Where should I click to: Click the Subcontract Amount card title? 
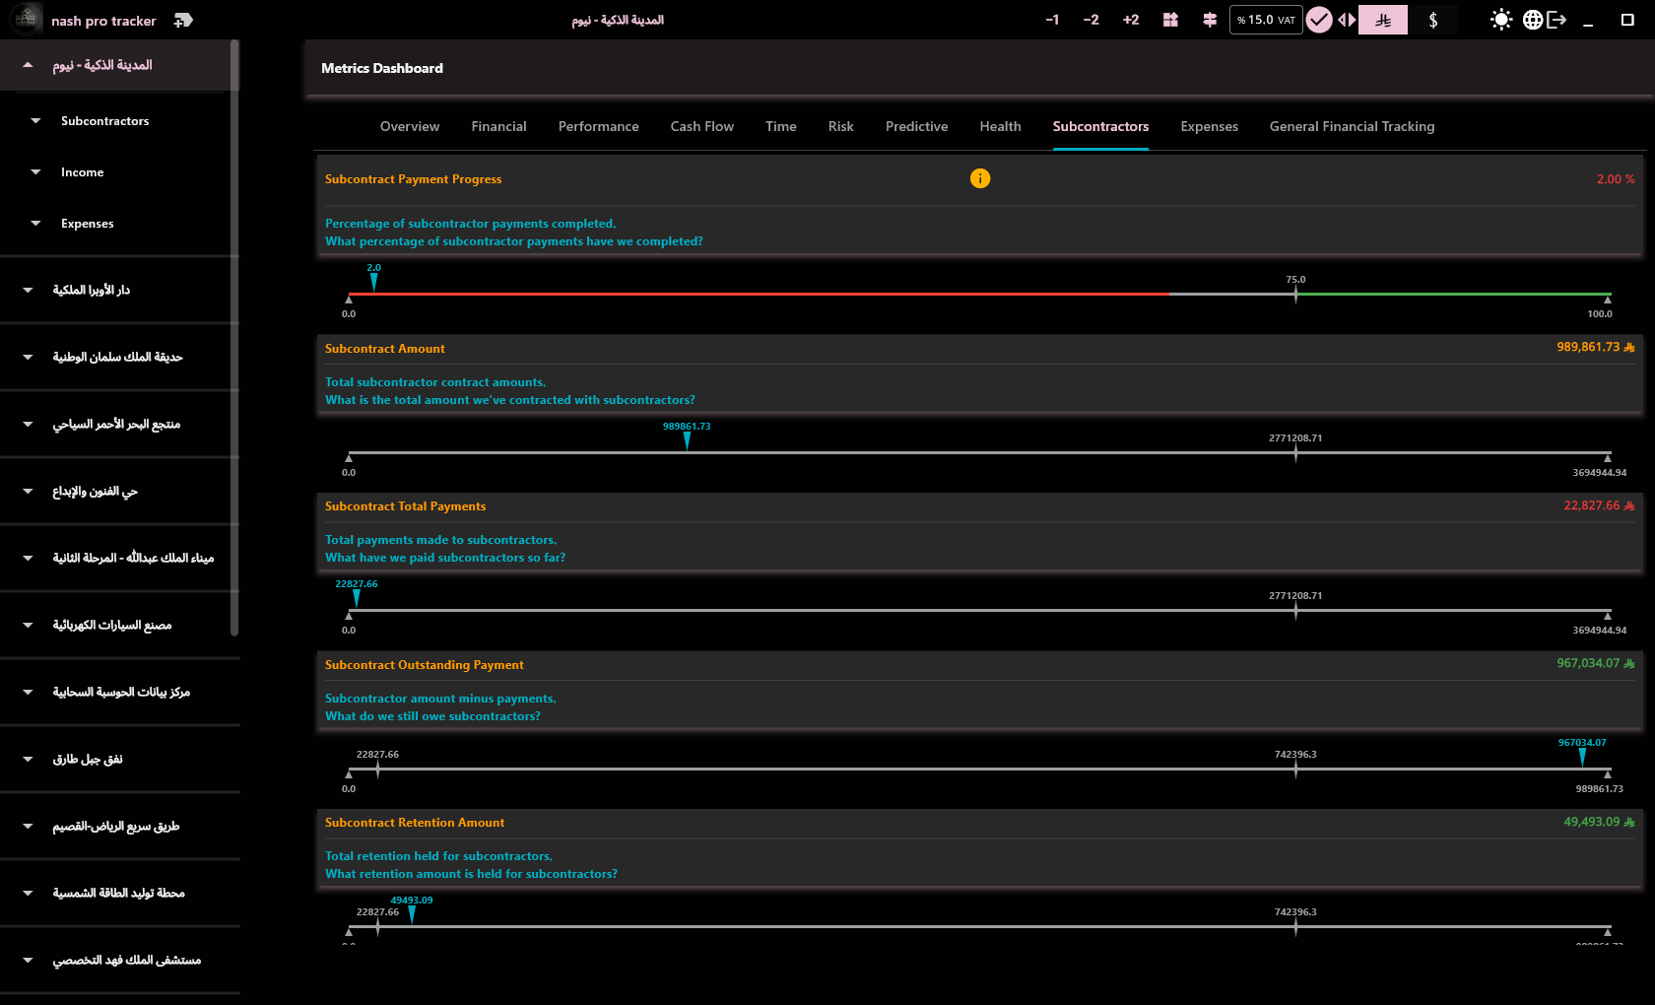[x=384, y=349]
